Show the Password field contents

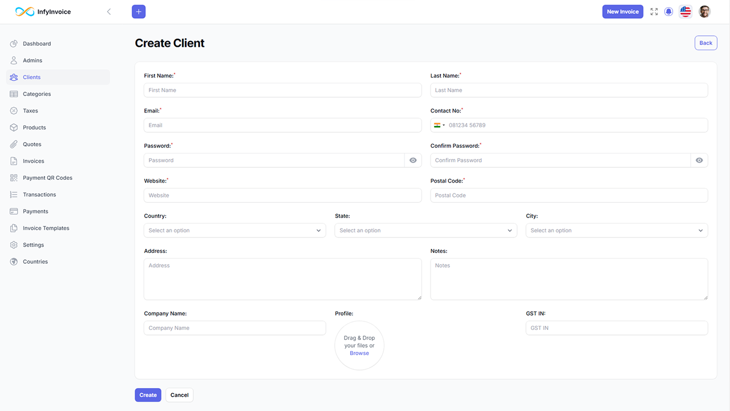[412, 160]
